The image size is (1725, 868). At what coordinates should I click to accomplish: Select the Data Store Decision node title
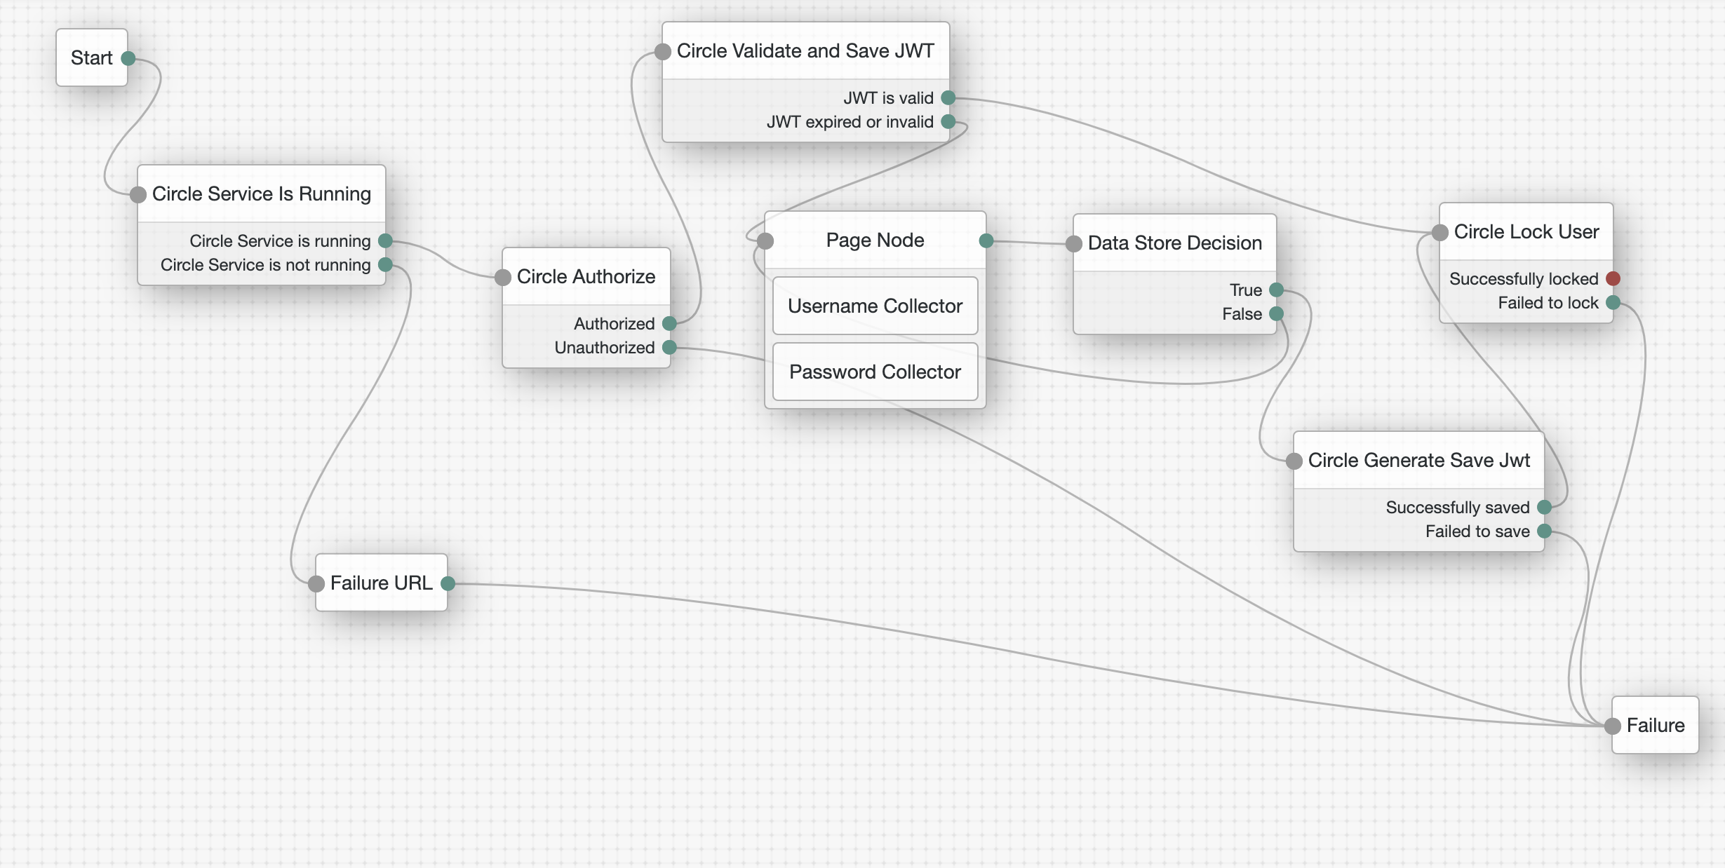click(1174, 243)
